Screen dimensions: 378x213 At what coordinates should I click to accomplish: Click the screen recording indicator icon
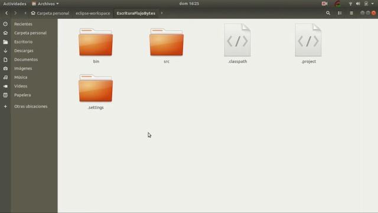coord(324,4)
